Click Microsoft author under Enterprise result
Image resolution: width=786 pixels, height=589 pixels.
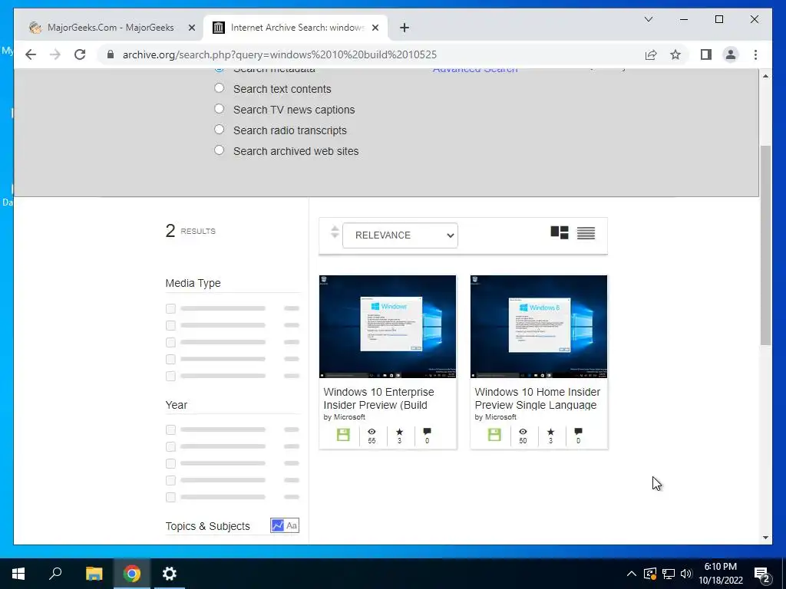pyautogui.click(x=349, y=416)
